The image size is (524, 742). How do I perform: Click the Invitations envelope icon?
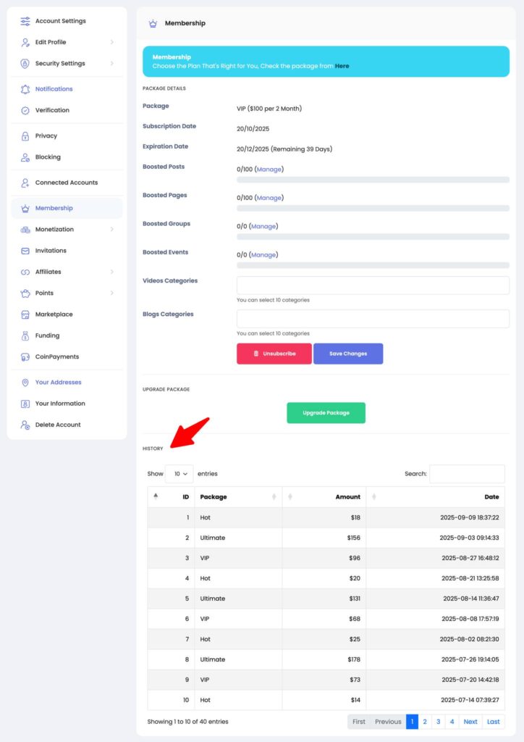(25, 251)
